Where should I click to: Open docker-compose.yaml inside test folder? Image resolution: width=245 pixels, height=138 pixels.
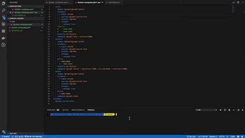[23, 25]
